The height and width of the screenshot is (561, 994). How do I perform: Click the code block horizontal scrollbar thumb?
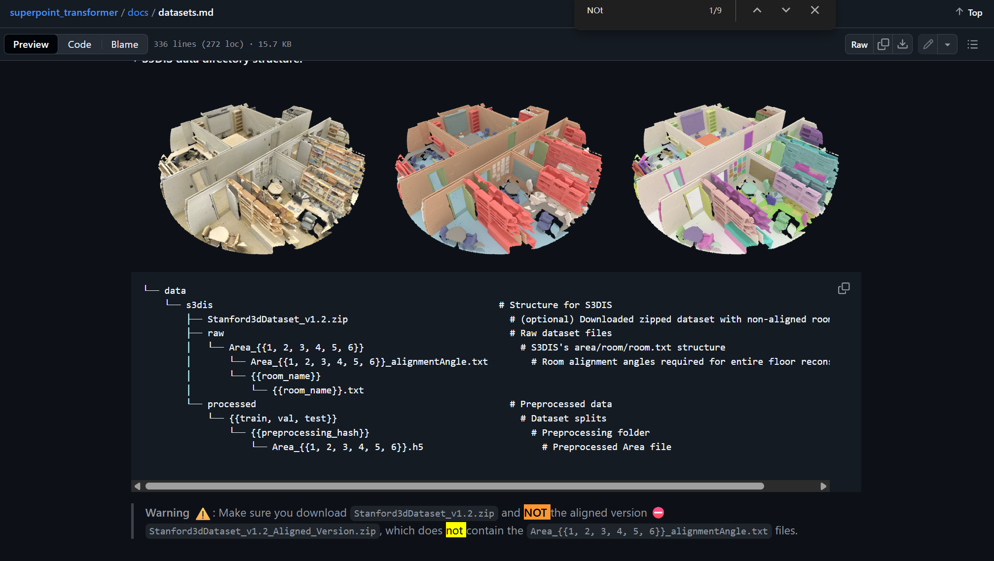454,486
